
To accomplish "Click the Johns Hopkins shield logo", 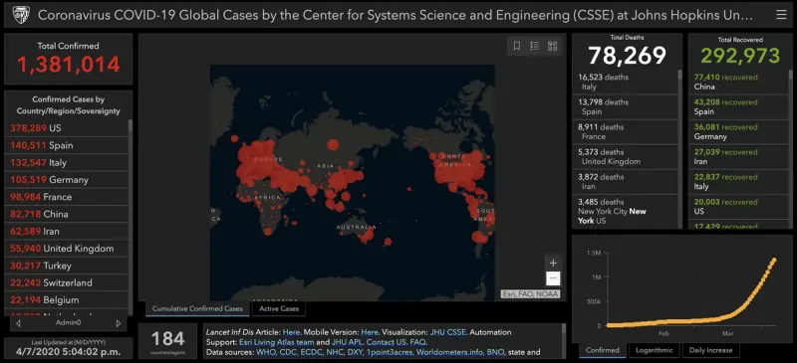I will (20, 15).
